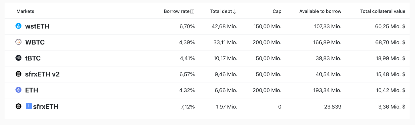Click the tBTC token icon
The image size is (415, 125).
[x=19, y=58]
